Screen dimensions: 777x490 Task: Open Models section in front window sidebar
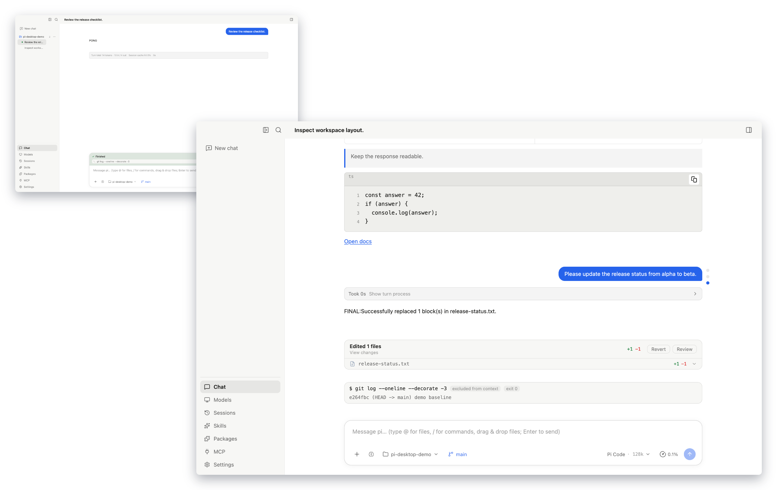[240, 400]
